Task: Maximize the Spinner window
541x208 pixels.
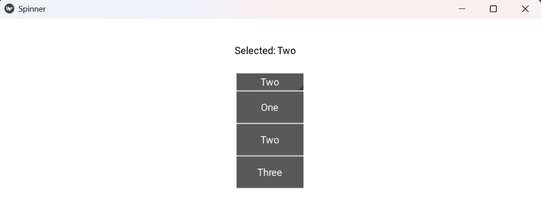Action: 493,9
